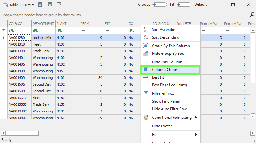Export table data to XLSX

[50, 4]
